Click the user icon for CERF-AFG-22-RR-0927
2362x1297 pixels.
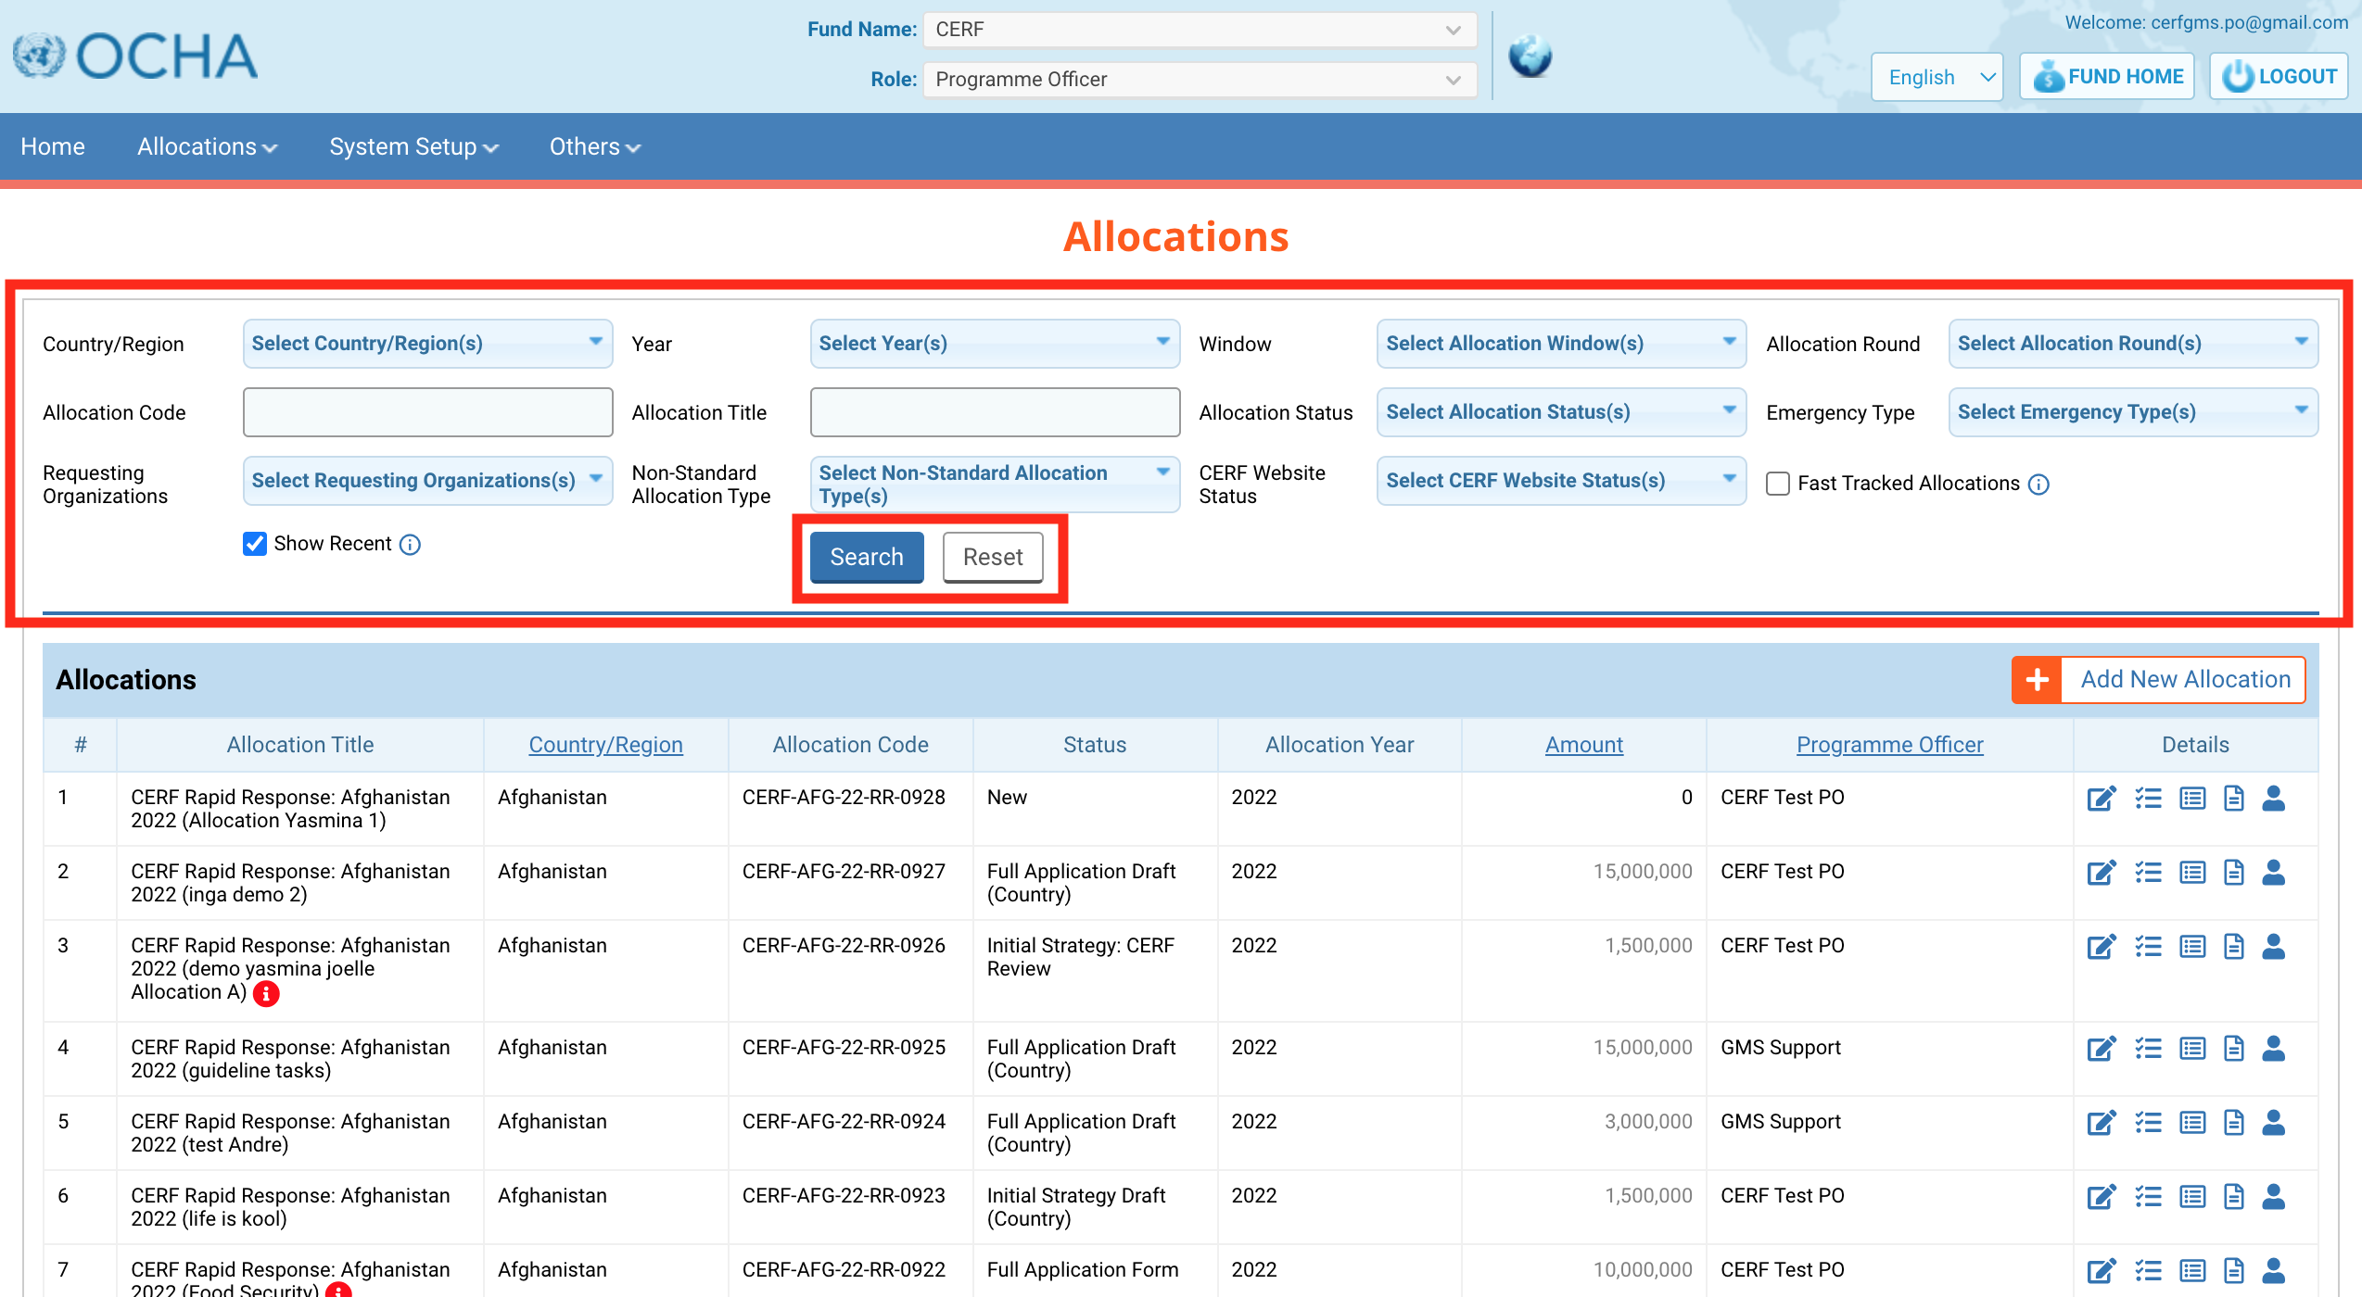2274,873
